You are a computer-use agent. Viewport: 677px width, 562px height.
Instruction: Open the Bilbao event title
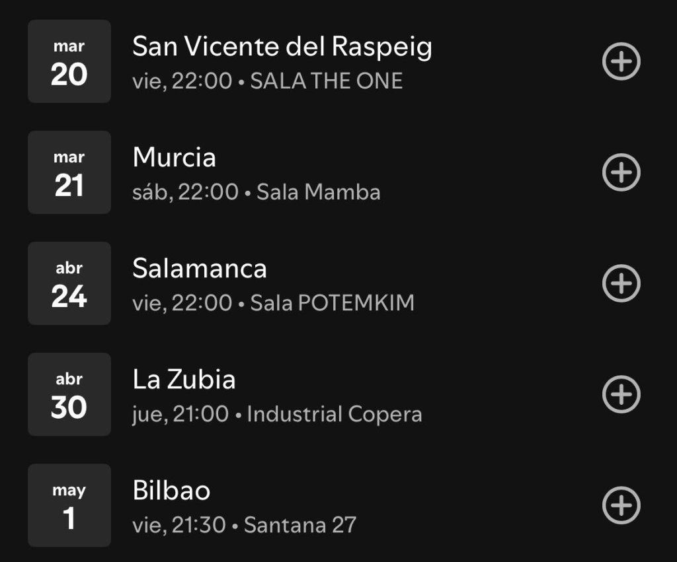[x=171, y=491]
